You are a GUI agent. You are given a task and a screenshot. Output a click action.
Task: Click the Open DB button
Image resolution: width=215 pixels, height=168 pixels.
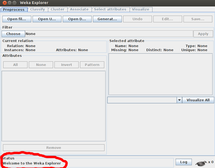[x=77, y=19]
